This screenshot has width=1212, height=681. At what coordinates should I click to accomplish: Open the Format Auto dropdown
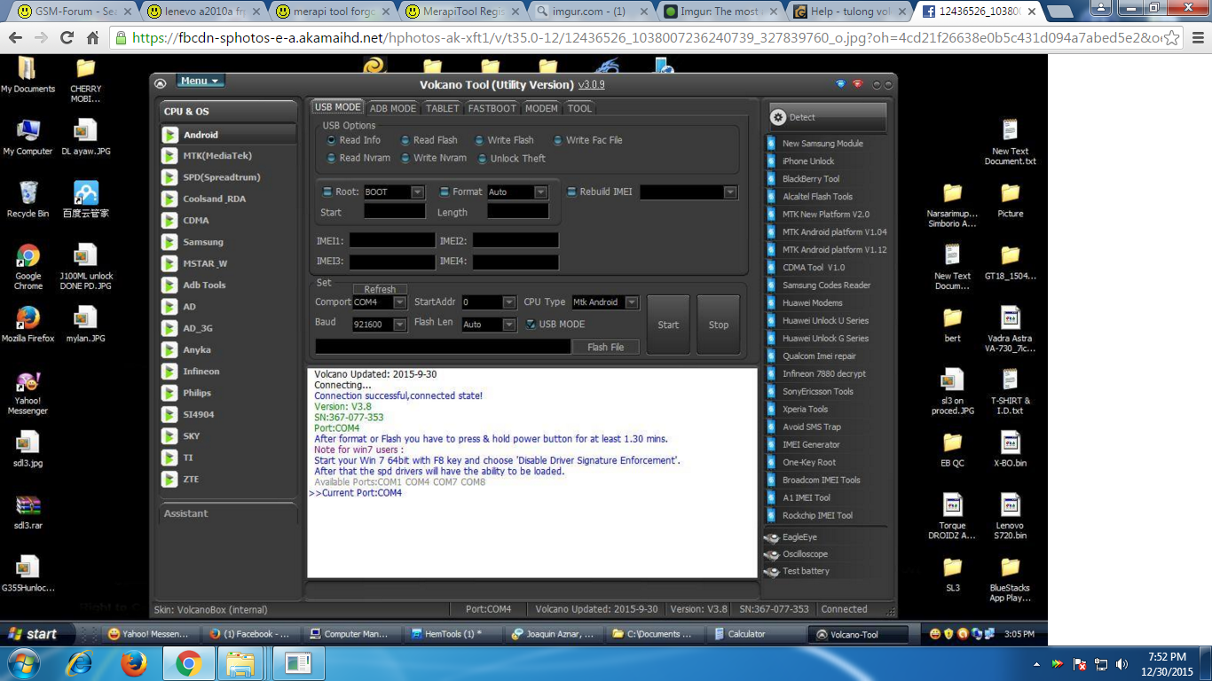[x=540, y=192]
